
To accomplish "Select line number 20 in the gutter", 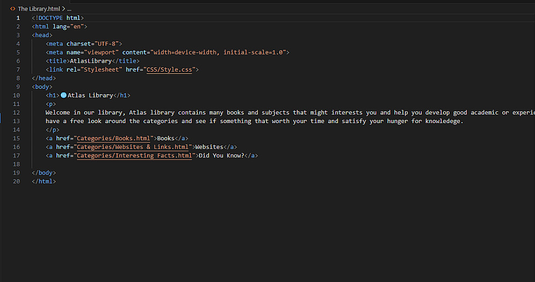I will [x=17, y=181].
